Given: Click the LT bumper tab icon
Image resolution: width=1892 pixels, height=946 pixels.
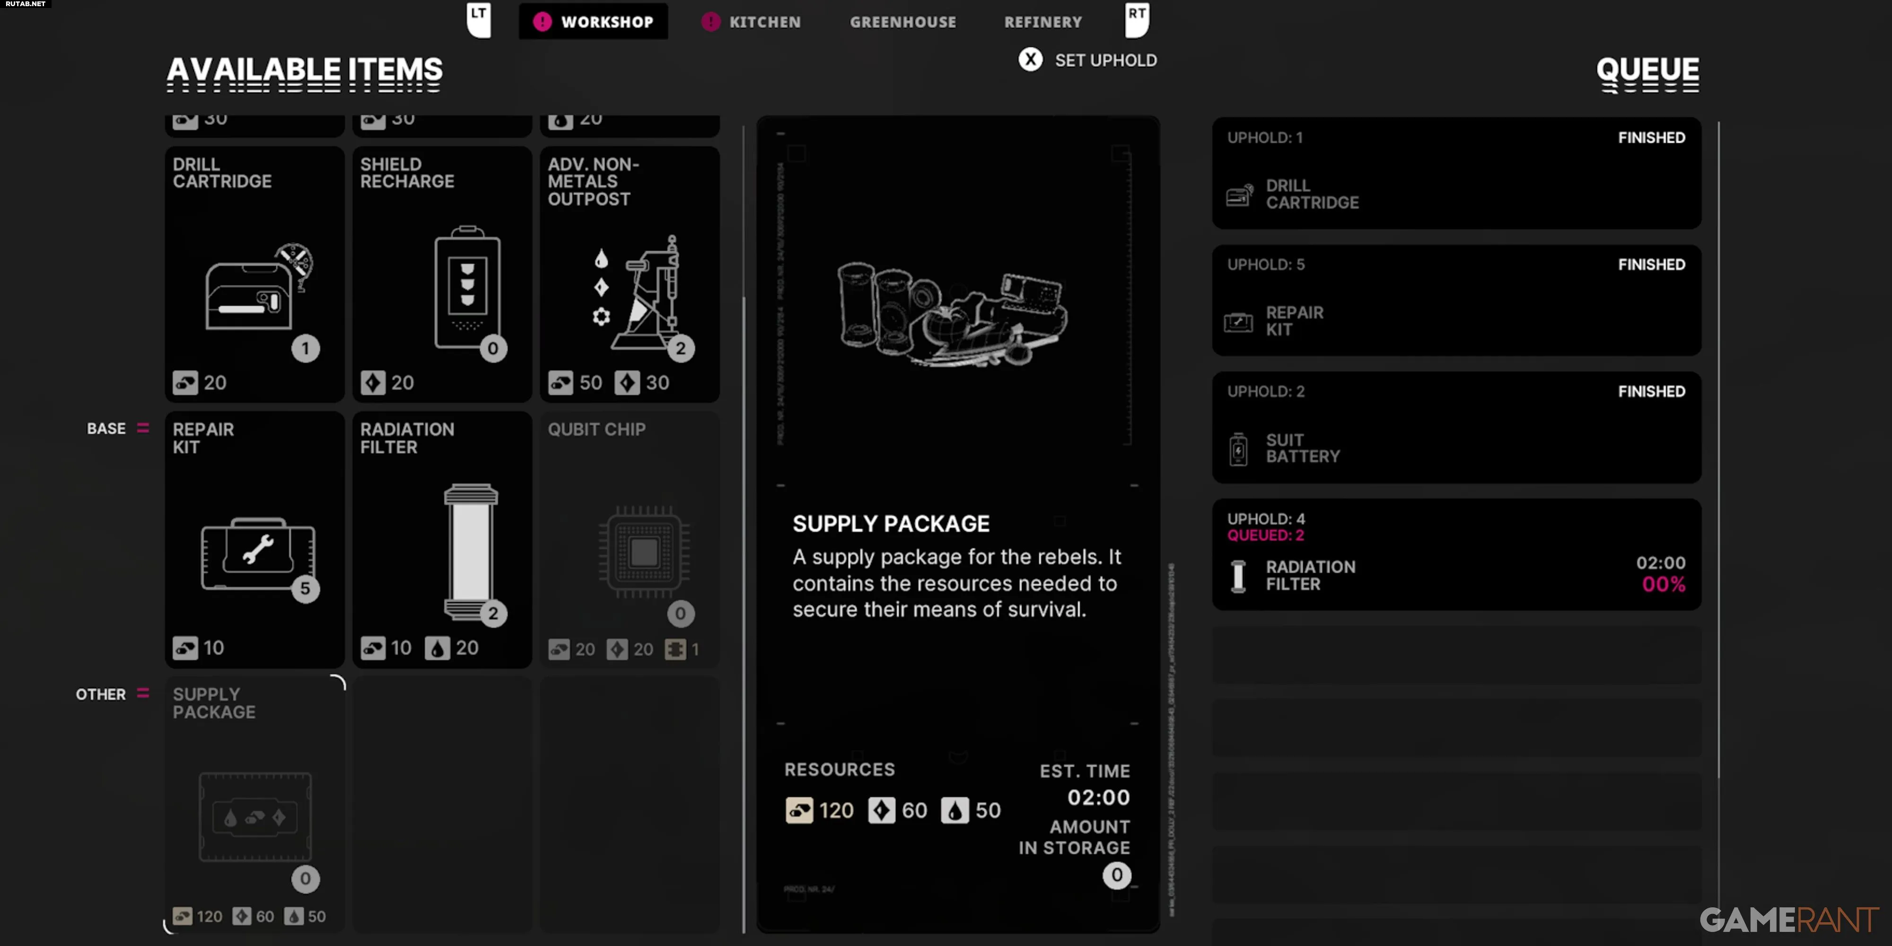Looking at the screenshot, I should click(479, 20).
